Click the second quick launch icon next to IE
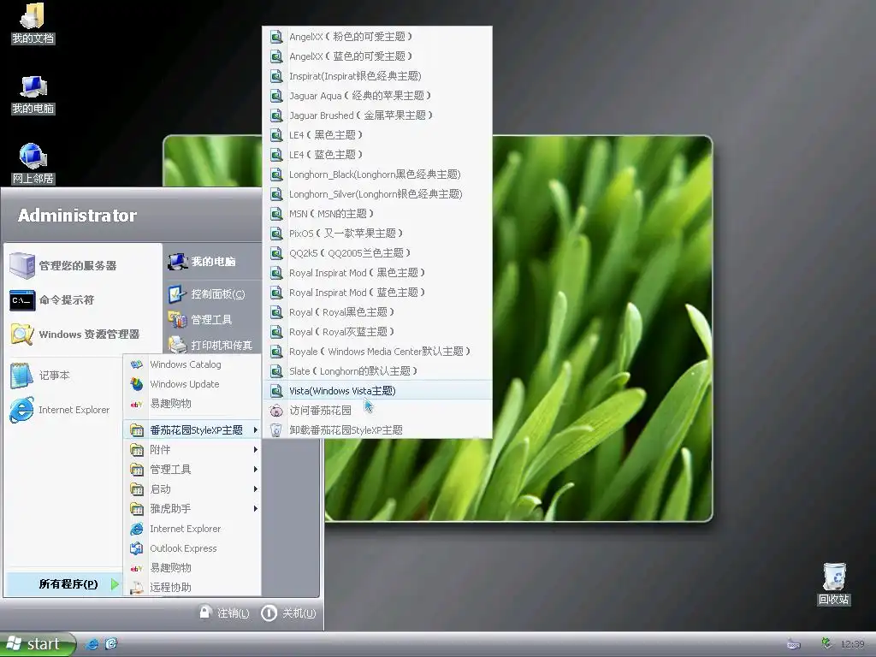The width and height of the screenshot is (876, 657). click(111, 644)
